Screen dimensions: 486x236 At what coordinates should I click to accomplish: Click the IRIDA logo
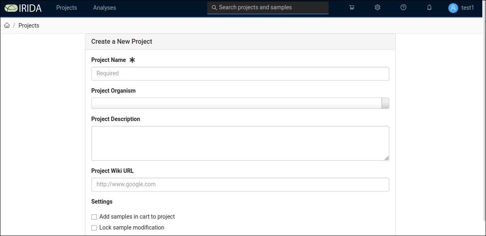tap(23, 8)
